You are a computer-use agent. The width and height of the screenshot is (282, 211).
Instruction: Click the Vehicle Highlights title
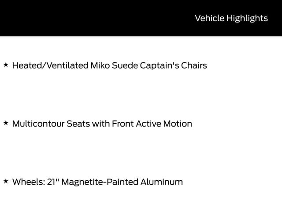click(231, 18)
